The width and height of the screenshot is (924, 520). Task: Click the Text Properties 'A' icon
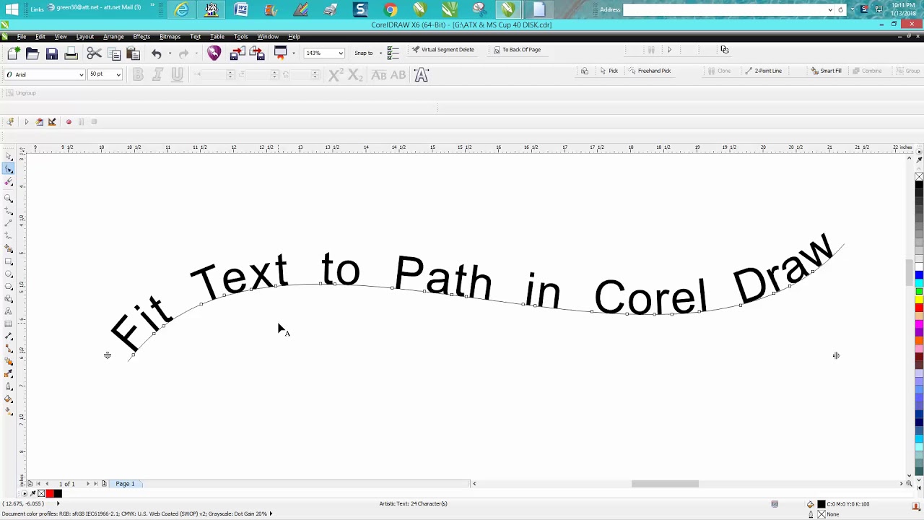coord(422,75)
